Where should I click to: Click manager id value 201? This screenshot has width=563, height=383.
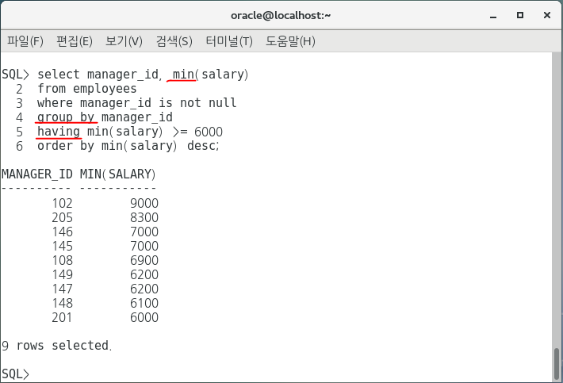62,318
